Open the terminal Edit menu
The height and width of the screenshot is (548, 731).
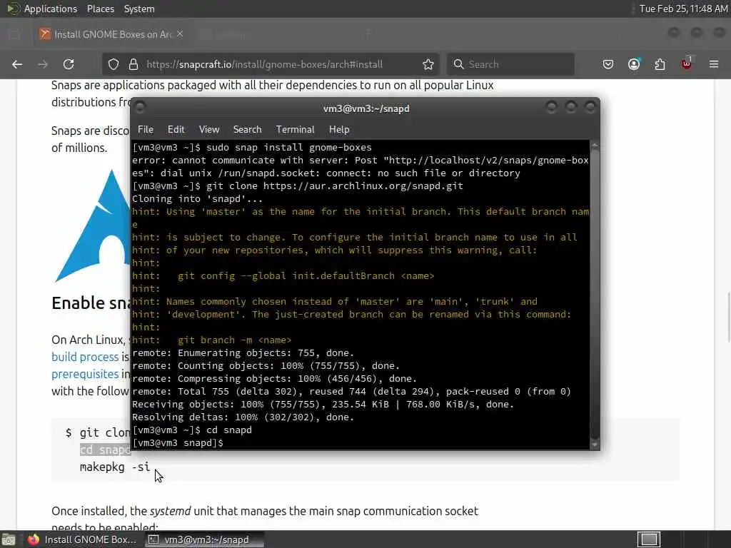pyautogui.click(x=176, y=130)
